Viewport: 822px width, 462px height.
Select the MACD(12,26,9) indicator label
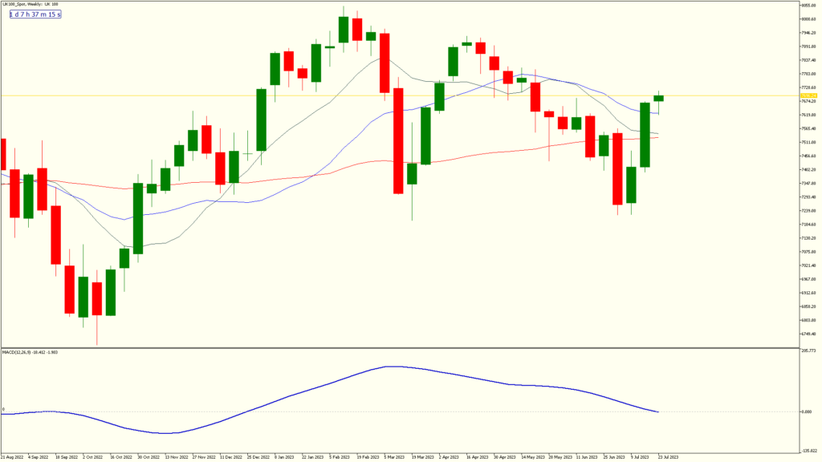(x=31, y=351)
